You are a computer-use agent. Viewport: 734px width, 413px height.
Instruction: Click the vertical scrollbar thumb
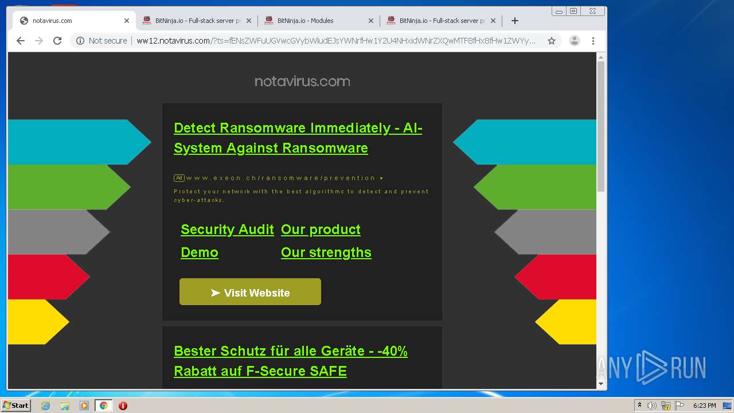click(601, 126)
